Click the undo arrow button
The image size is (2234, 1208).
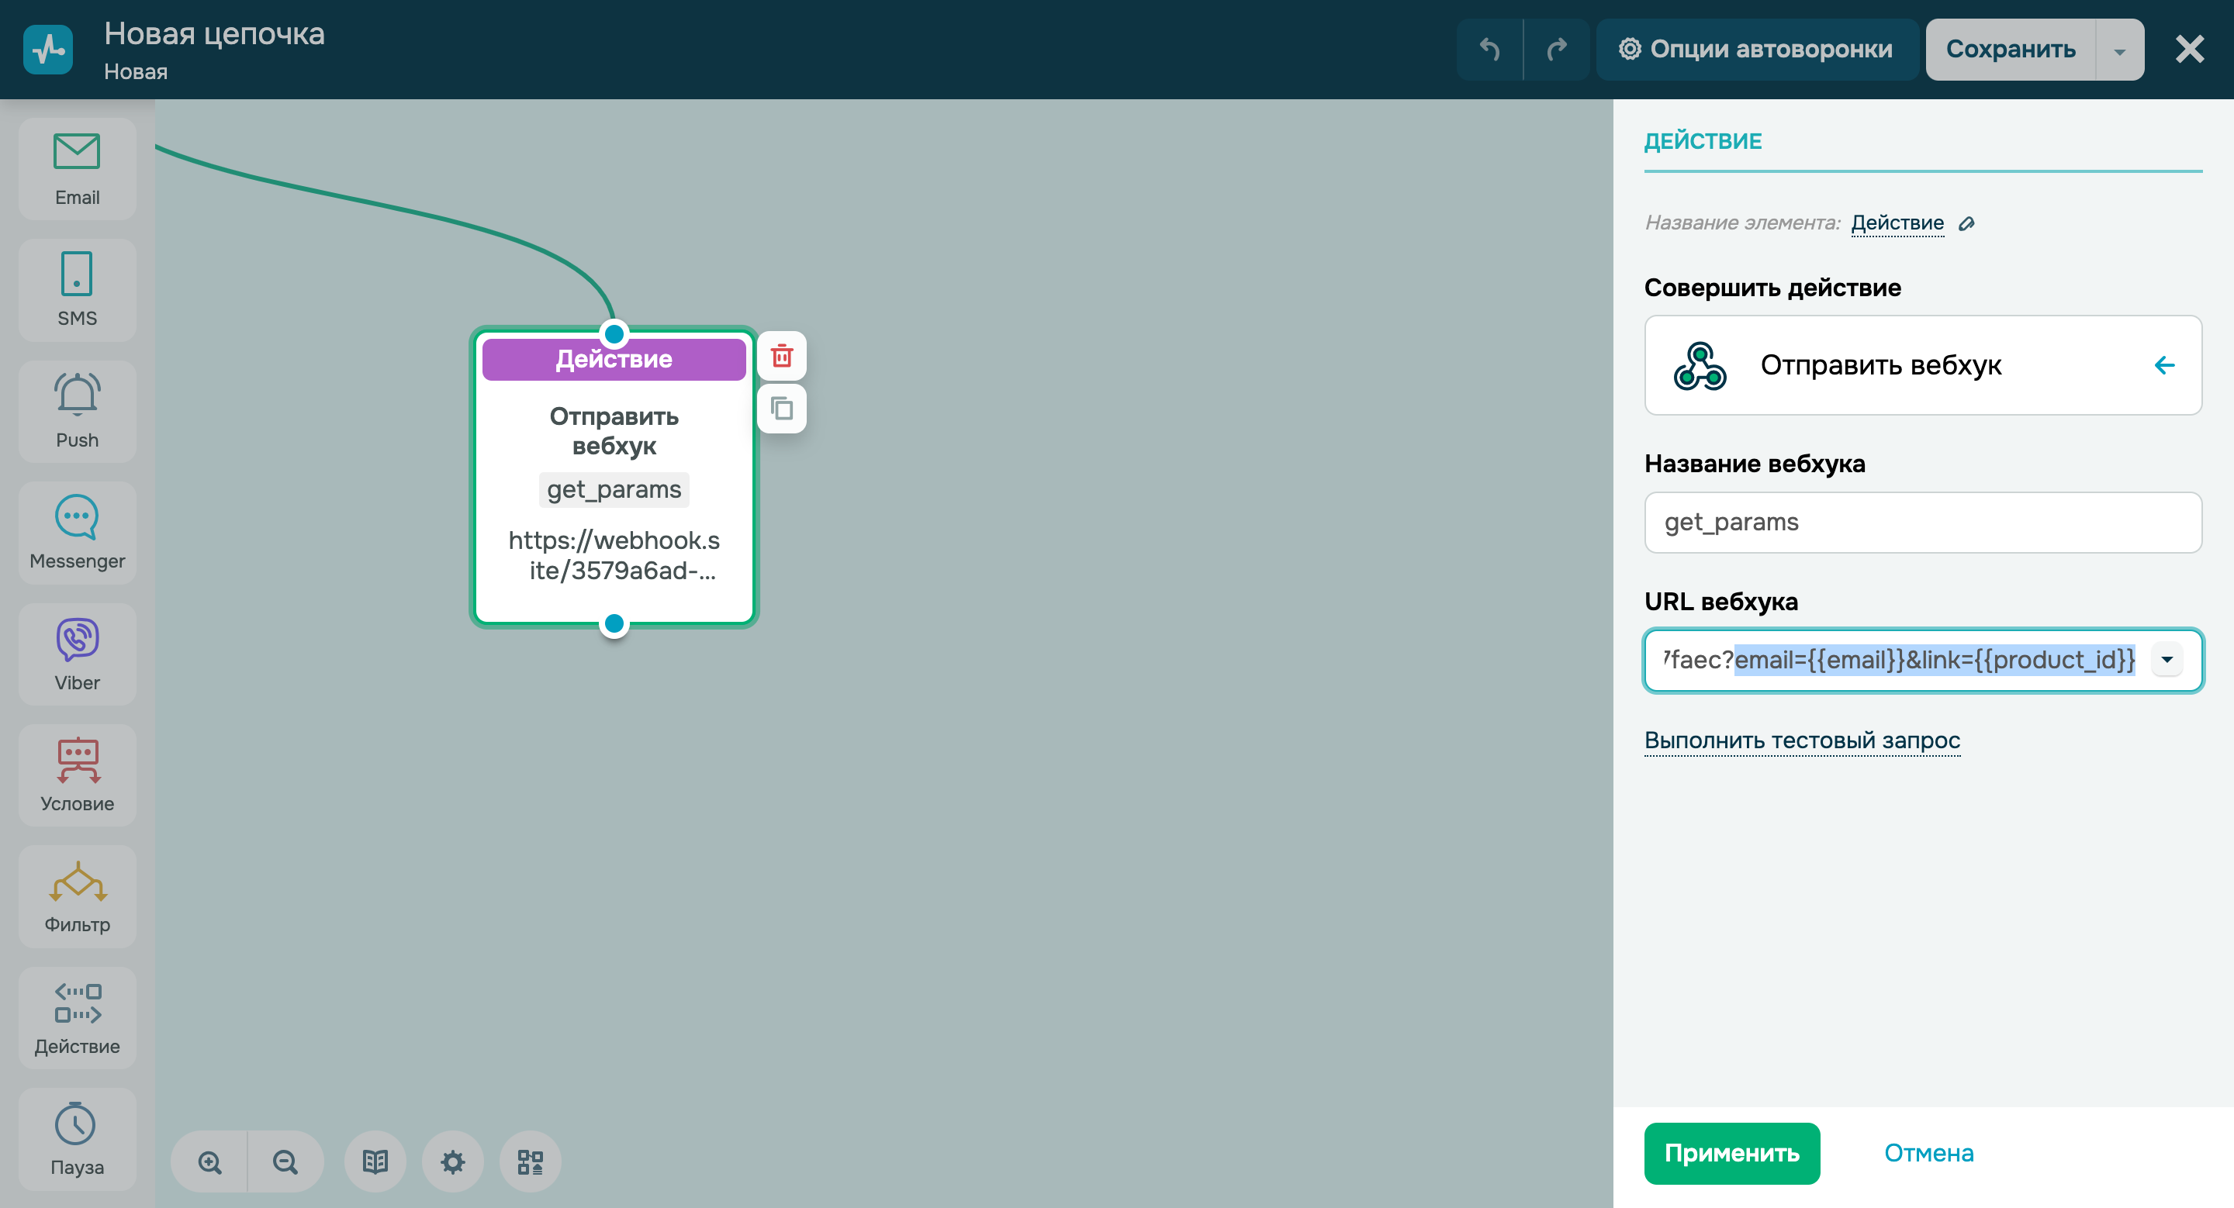tap(1490, 50)
